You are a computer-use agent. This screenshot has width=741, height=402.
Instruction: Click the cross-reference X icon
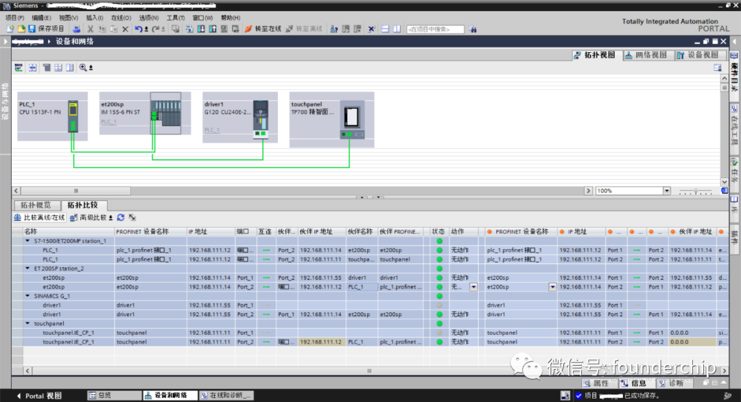[x=371, y=29]
